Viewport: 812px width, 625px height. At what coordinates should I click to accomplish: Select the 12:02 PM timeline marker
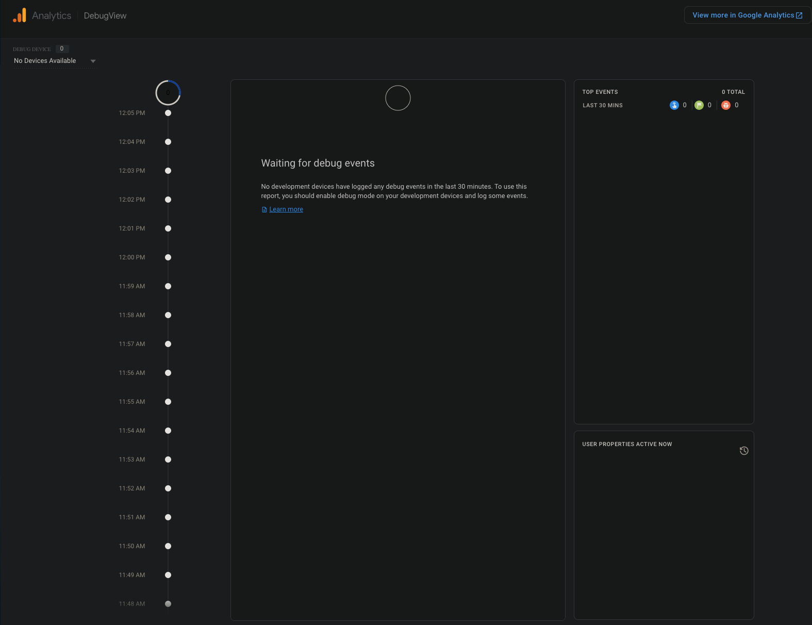click(x=168, y=200)
